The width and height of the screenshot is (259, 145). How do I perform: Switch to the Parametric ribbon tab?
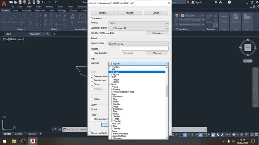point(40,10)
